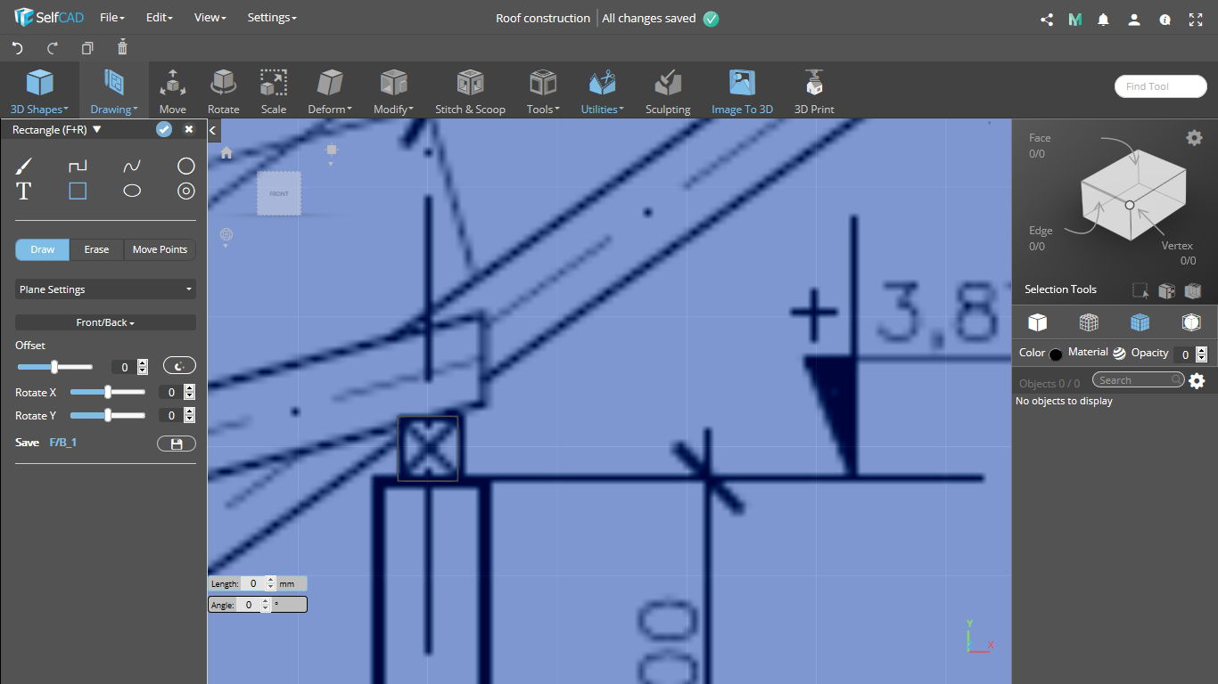Select the circle drawing tool
The image size is (1218, 684).
pyautogui.click(x=185, y=167)
